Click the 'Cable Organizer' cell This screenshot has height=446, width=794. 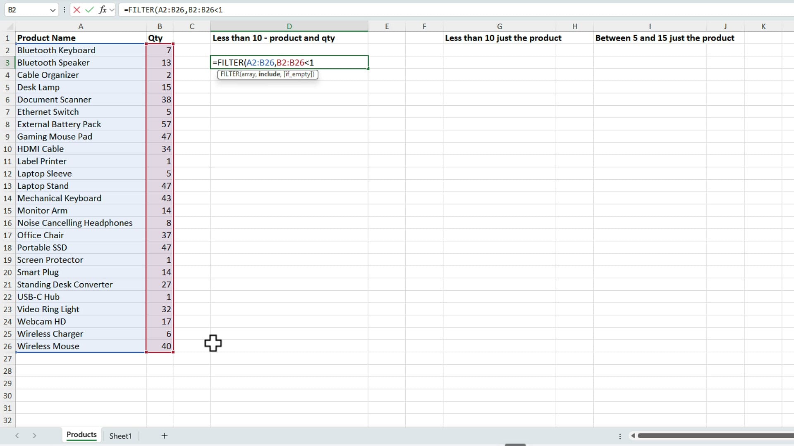pos(81,75)
